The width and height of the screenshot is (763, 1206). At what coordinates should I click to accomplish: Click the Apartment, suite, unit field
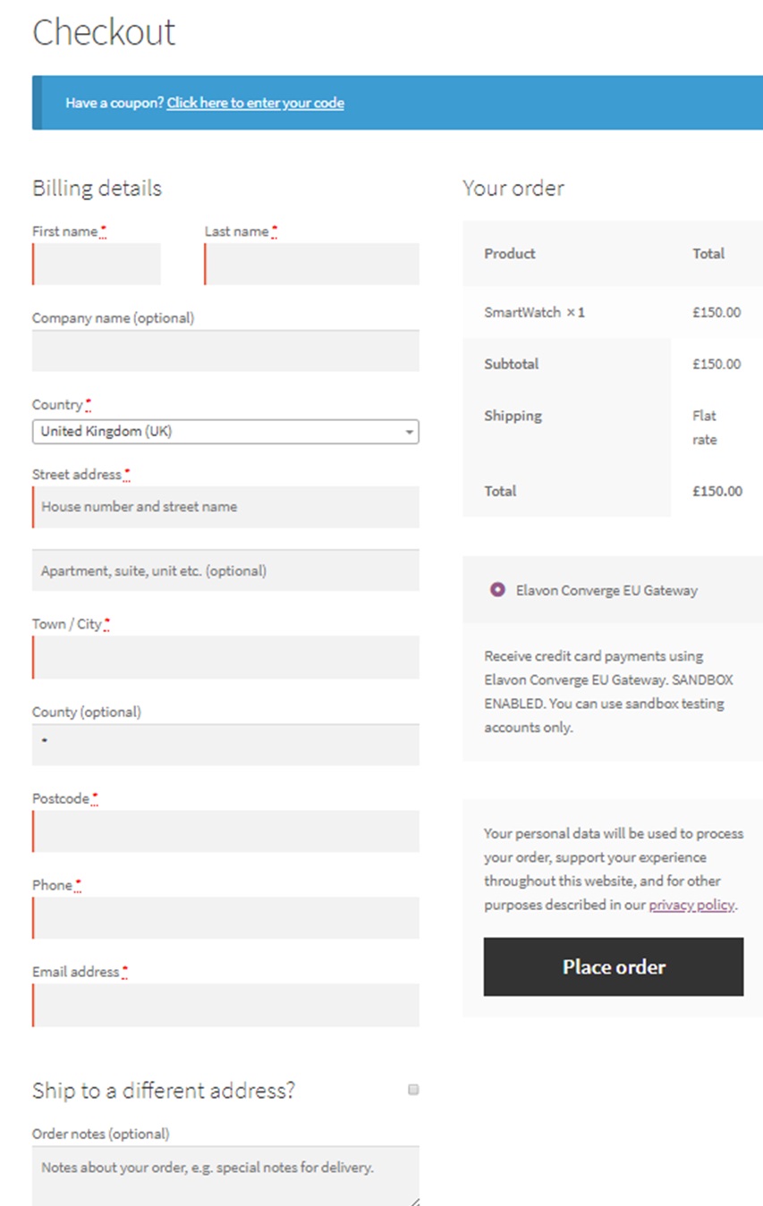[225, 569]
